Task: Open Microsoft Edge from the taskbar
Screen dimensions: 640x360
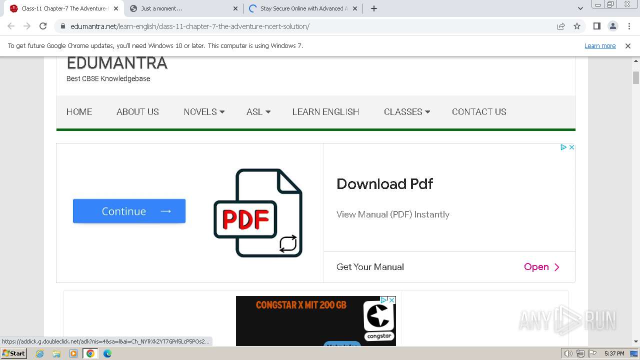Action: 107,353
